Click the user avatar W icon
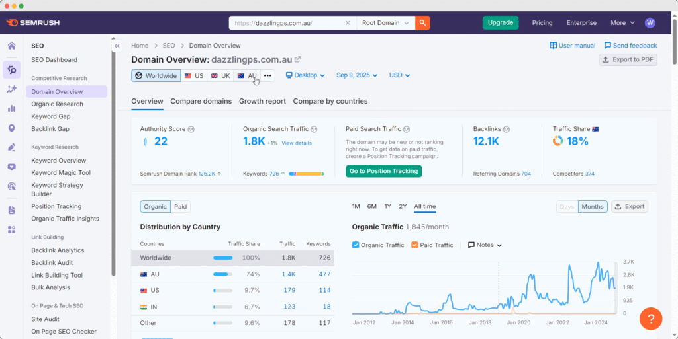The height and width of the screenshot is (339, 678). 650,22
